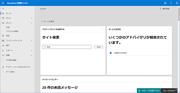Click サービス正常性 card title
The width and height of the screenshot is (180, 93).
(x=115, y=29)
